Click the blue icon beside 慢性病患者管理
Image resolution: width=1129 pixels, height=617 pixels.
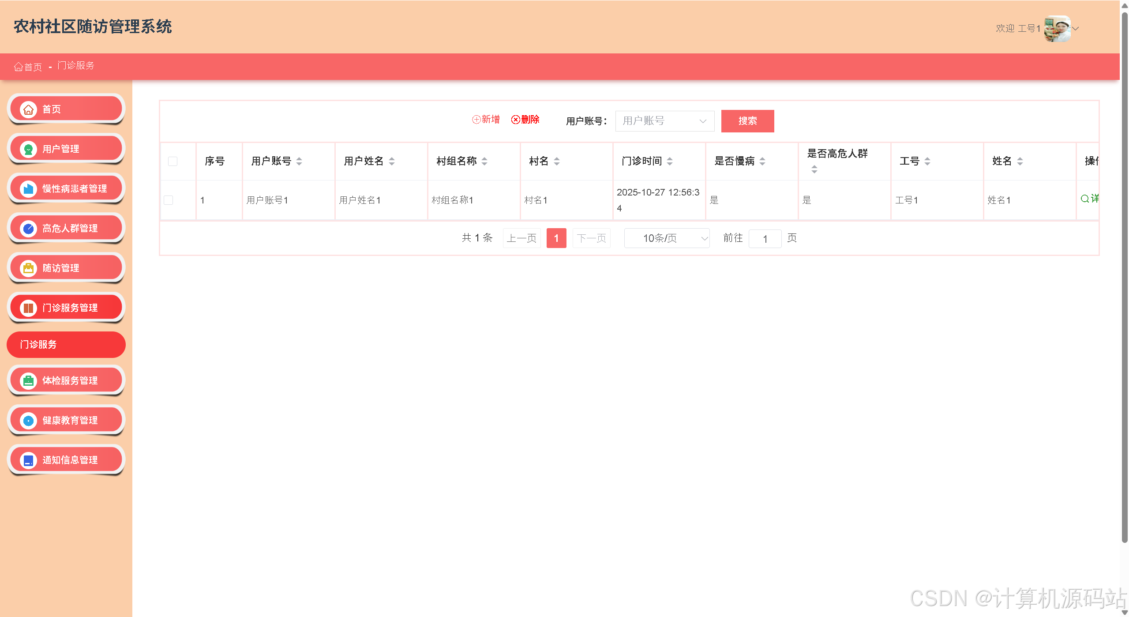pyautogui.click(x=28, y=189)
